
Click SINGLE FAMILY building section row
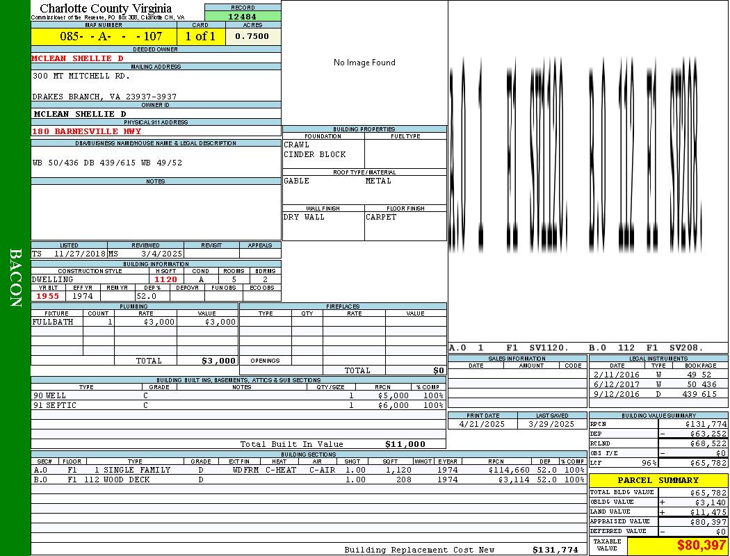pyautogui.click(x=309, y=470)
